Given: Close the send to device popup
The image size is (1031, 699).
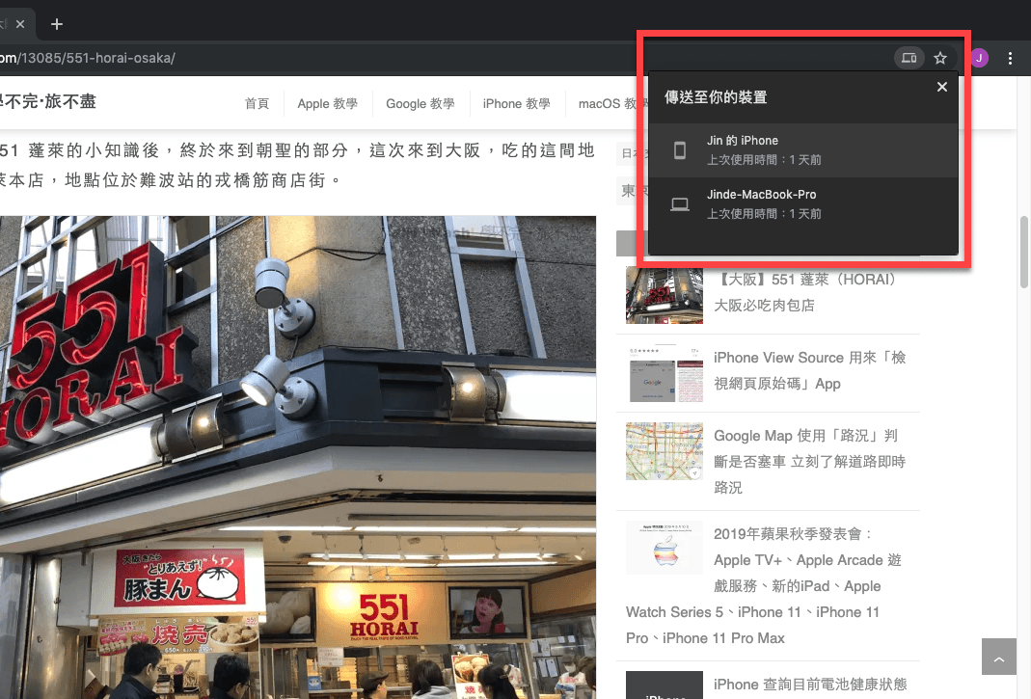Looking at the screenshot, I should (942, 87).
